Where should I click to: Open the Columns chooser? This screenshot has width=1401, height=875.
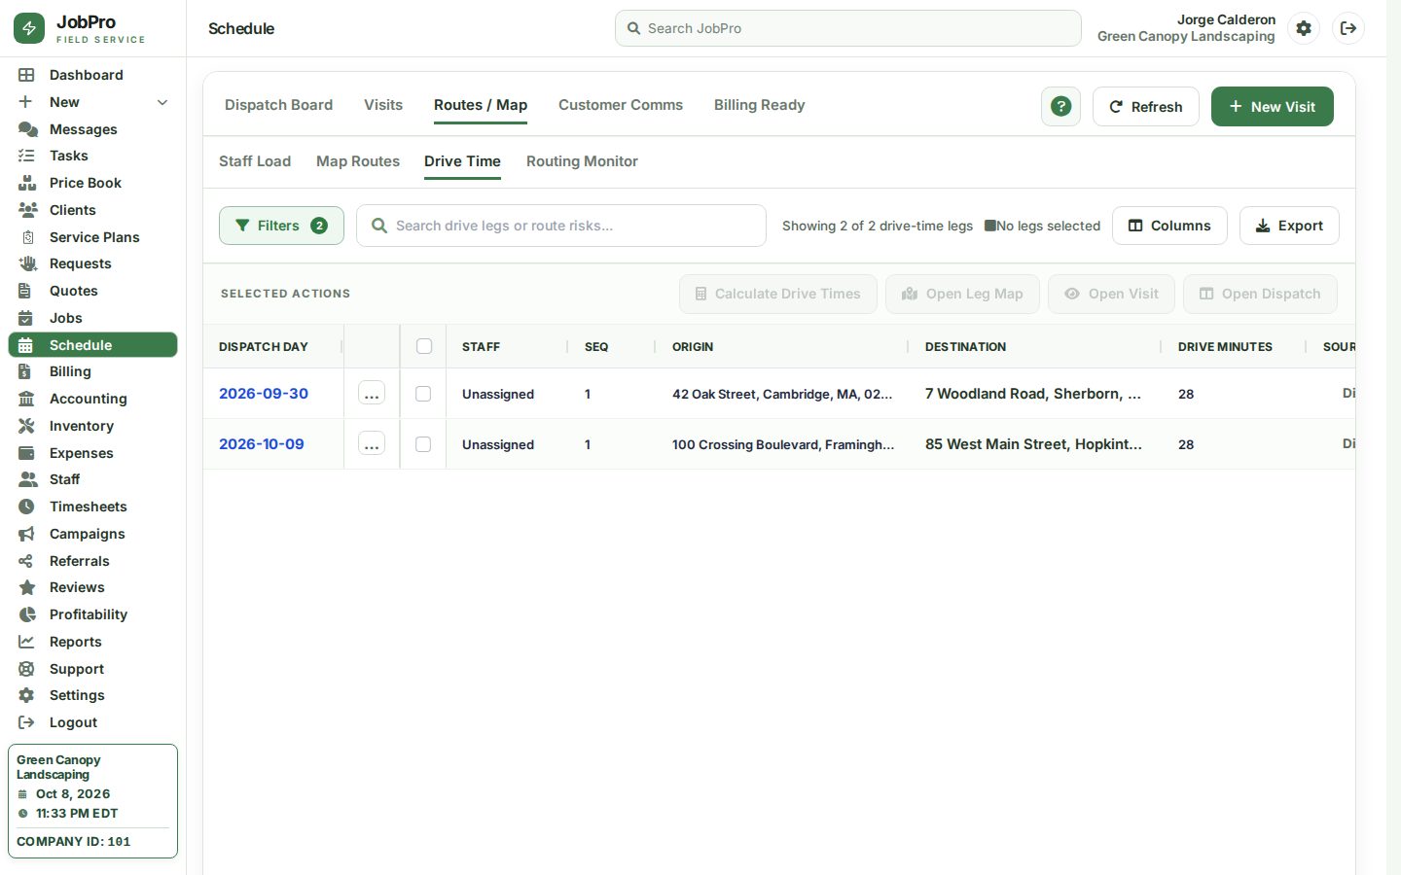(1169, 226)
